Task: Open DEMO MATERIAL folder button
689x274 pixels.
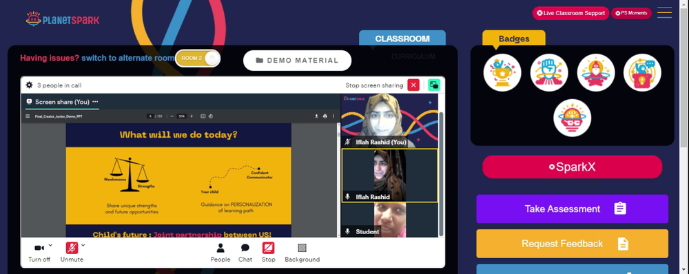Action: (x=297, y=61)
